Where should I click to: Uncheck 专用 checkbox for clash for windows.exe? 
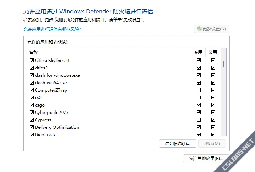(198, 75)
